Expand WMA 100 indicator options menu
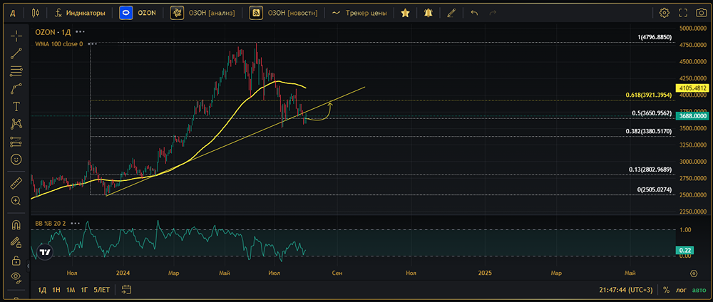 click(x=92, y=43)
